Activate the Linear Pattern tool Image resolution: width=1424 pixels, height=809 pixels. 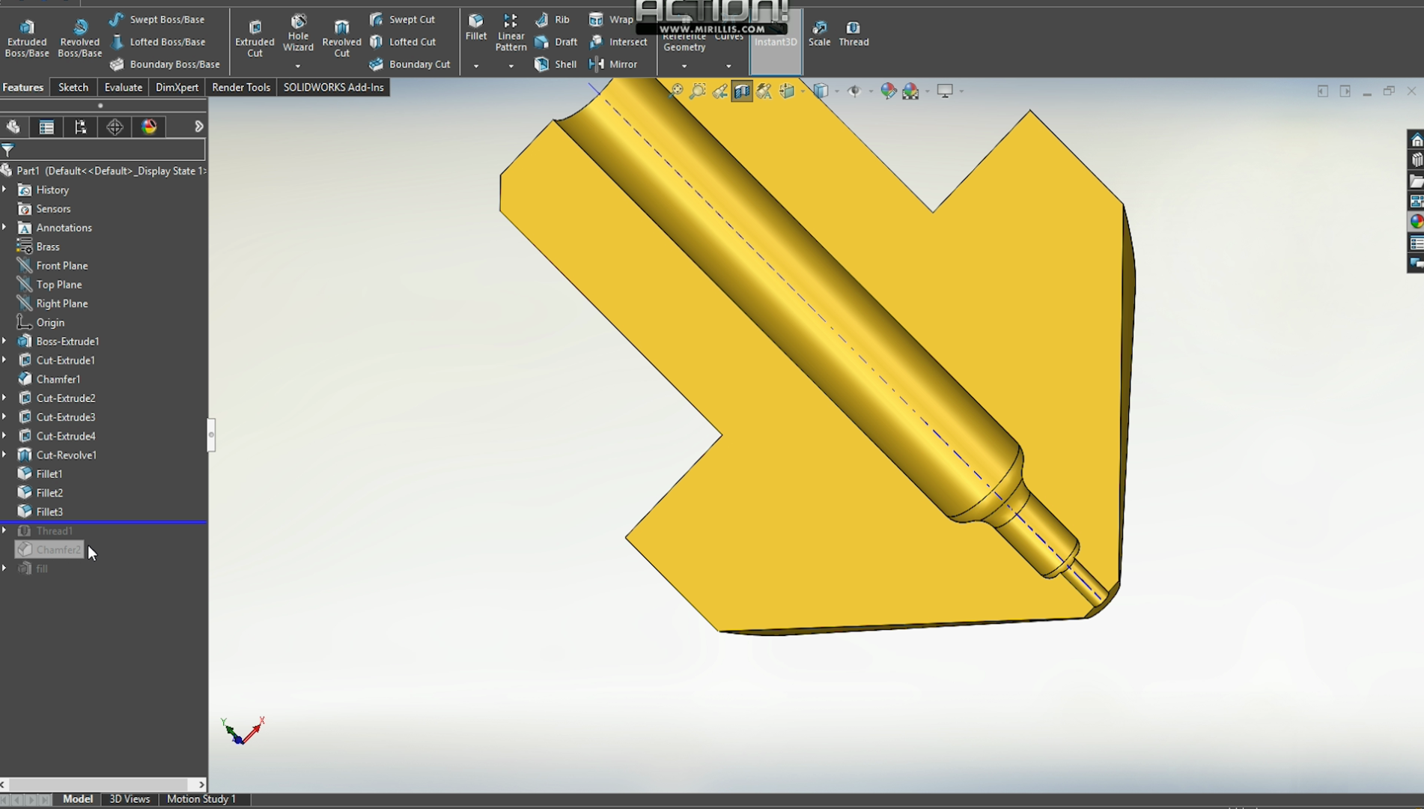tap(511, 33)
